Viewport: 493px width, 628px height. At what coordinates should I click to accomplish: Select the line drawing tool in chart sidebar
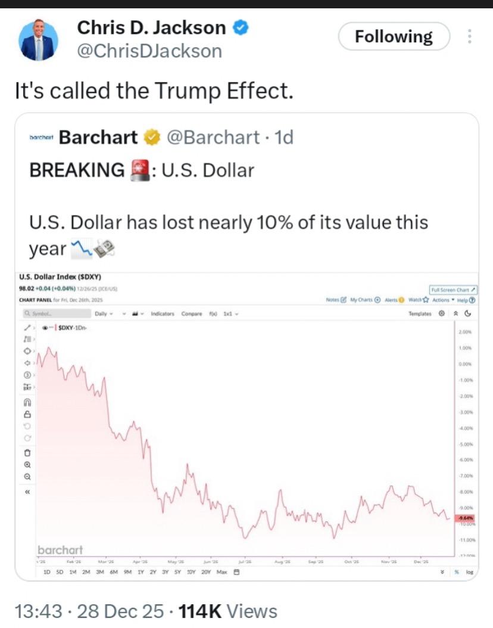[27, 328]
